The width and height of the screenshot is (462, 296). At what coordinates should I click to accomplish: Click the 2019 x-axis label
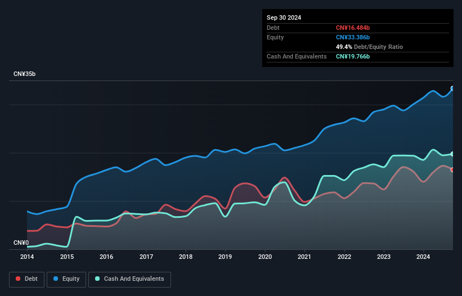tap(225, 257)
